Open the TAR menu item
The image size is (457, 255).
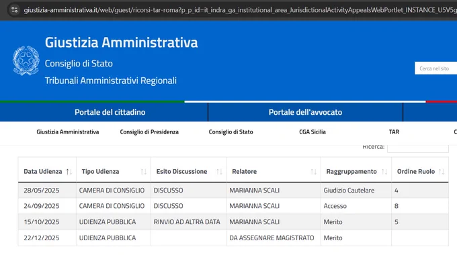(394, 132)
